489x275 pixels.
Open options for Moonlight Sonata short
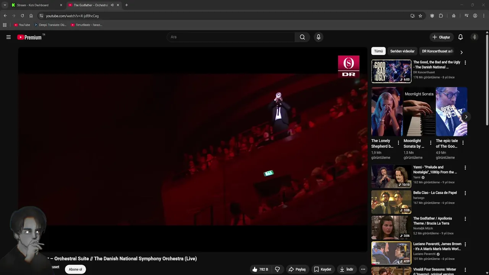coord(431,143)
